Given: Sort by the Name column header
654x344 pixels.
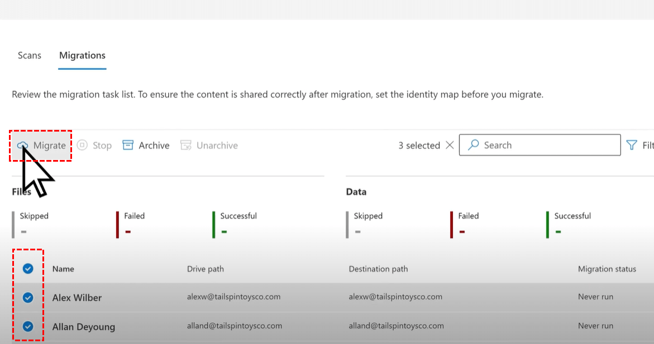Looking at the screenshot, I should click(63, 269).
